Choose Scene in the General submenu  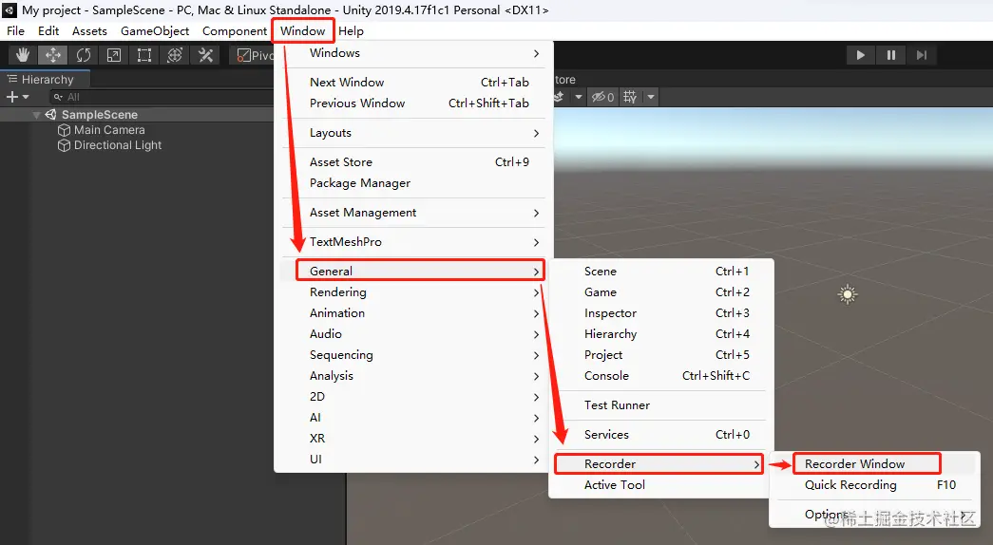point(661,271)
